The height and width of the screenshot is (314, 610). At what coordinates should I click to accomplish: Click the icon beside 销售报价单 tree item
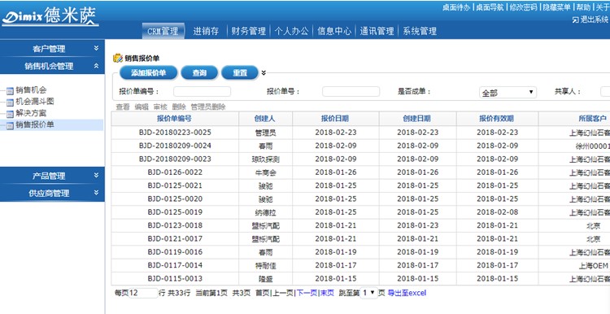pyautogui.click(x=10, y=125)
